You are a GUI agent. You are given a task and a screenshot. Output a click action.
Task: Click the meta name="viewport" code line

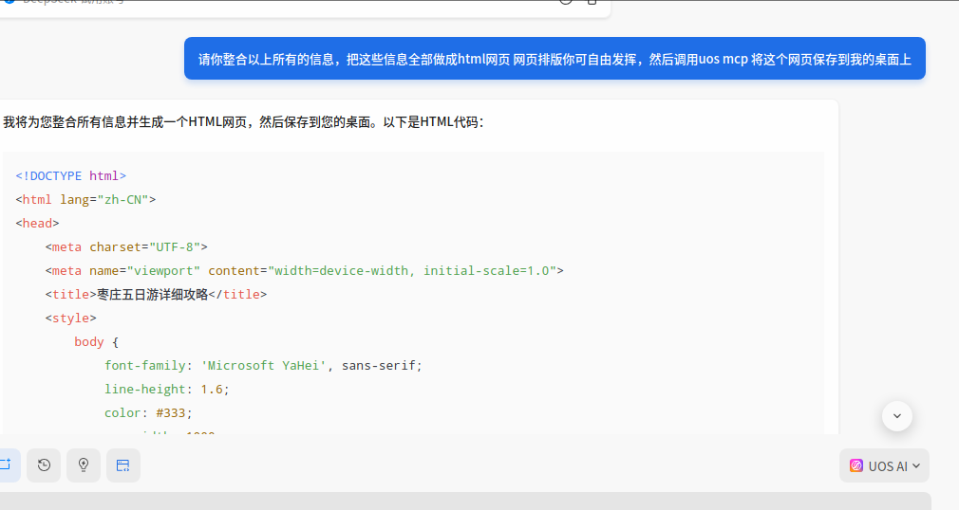tap(304, 270)
